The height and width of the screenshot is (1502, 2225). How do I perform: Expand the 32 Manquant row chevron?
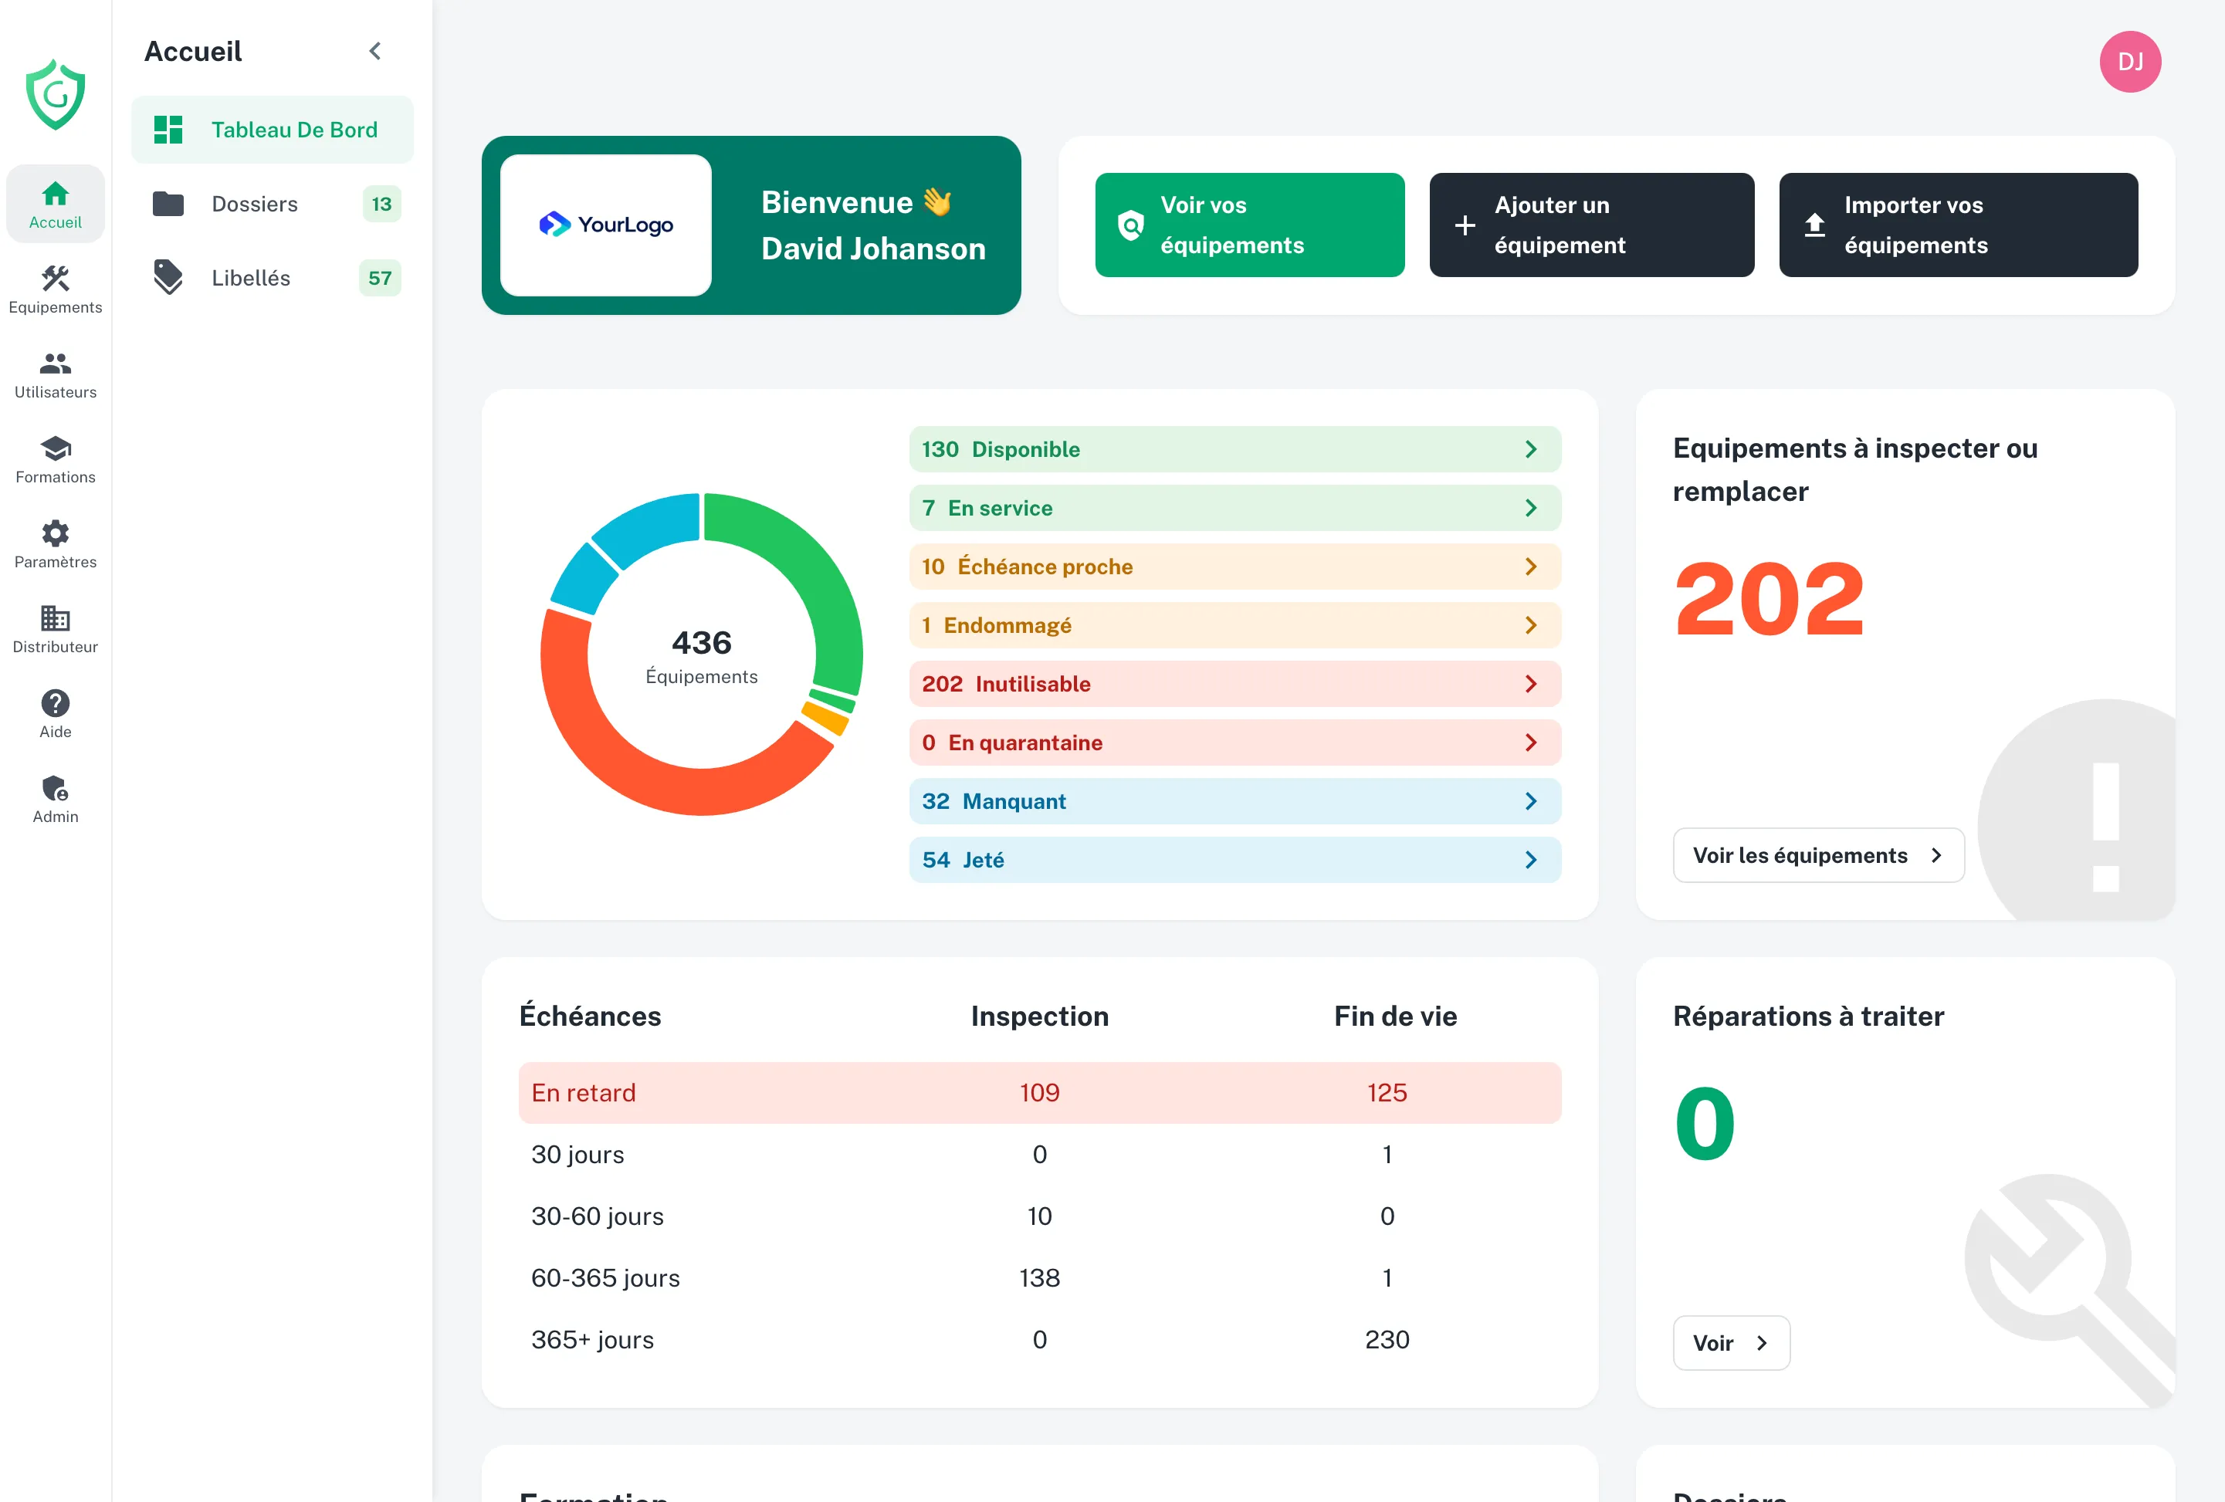coord(1531,801)
